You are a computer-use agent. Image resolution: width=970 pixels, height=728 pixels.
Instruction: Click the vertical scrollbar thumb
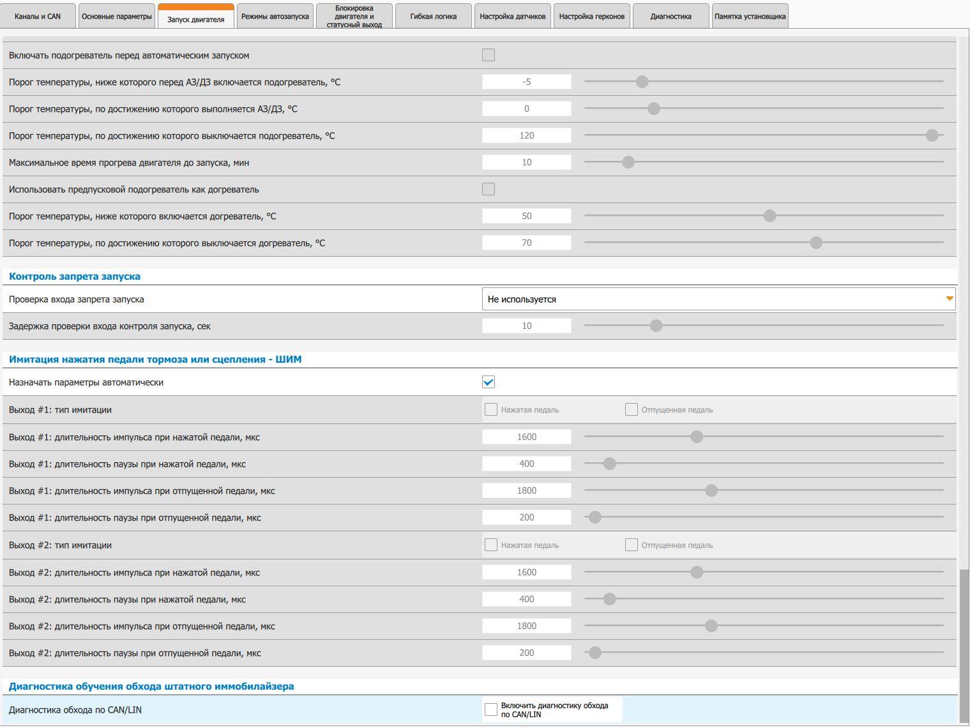click(x=964, y=646)
